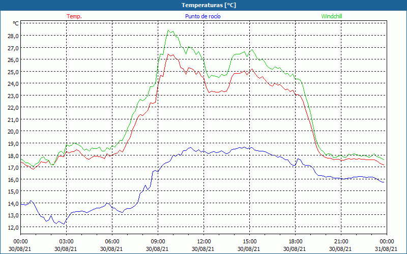Click the 19,0 y-axis value
This screenshot has height=254, width=407.
13,143
